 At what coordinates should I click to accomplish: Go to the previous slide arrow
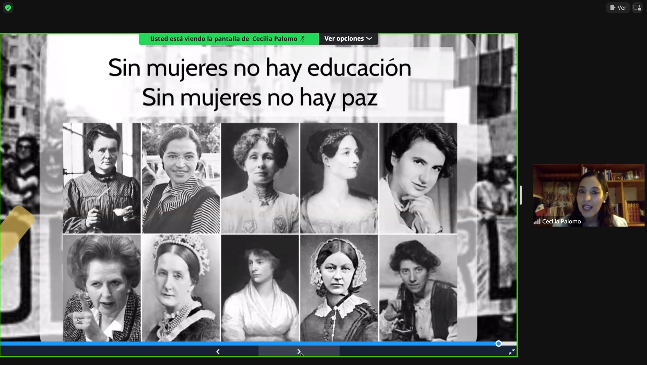click(218, 352)
